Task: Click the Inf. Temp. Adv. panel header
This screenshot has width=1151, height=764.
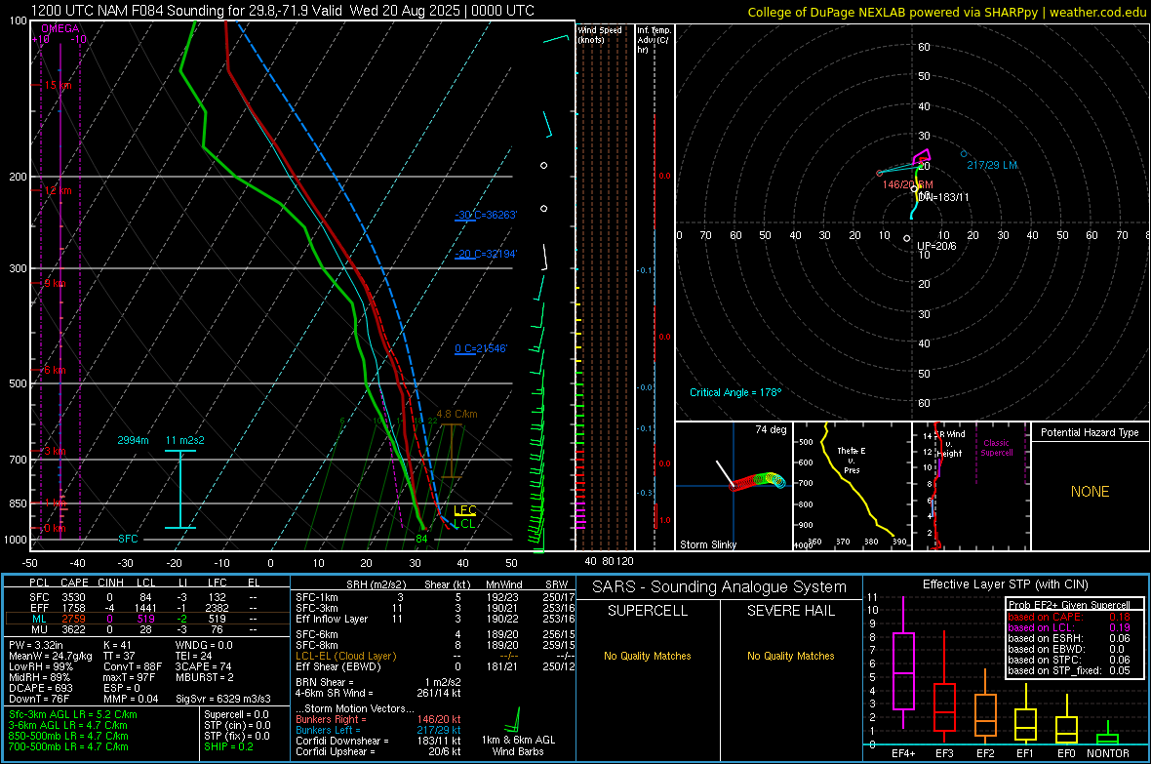Action: tap(654, 40)
